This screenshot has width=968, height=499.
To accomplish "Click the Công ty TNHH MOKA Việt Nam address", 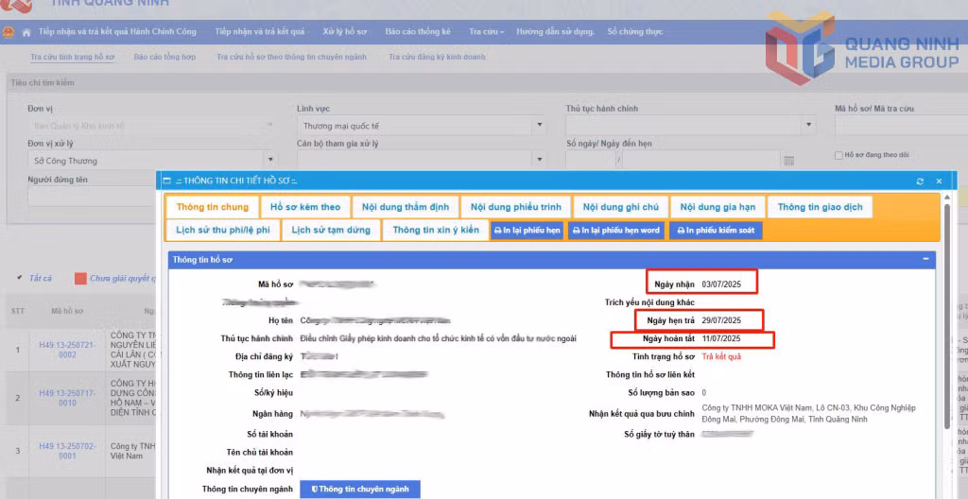I will tap(809, 414).
